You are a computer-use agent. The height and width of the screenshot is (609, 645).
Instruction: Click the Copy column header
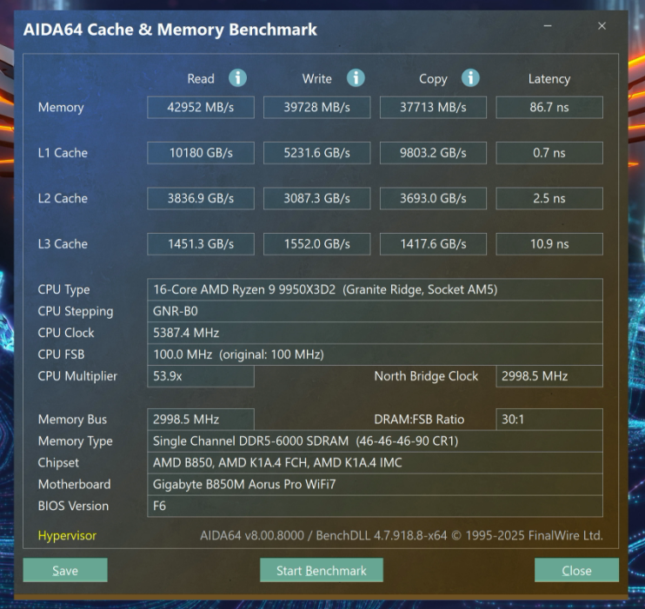click(x=433, y=79)
